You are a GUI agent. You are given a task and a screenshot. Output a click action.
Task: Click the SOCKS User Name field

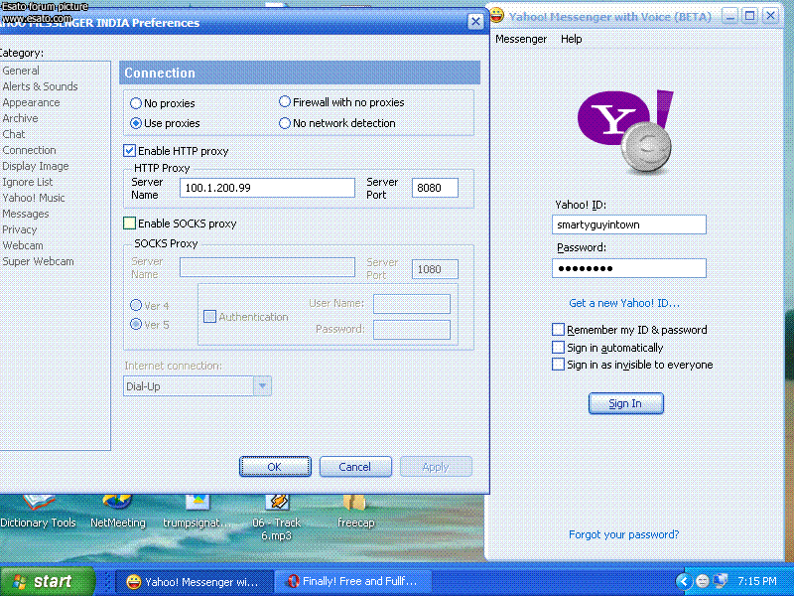coord(412,304)
